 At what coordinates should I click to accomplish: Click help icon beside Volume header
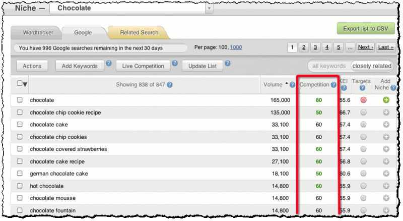(x=292, y=85)
